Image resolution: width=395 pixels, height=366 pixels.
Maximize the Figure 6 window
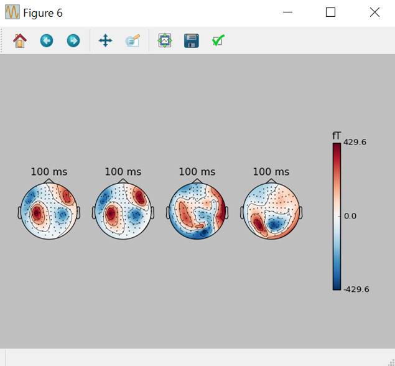coord(330,12)
